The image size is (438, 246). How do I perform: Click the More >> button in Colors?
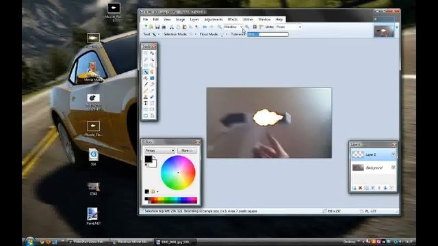[x=187, y=150]
